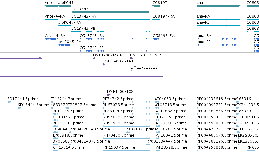Image resolution: width=259 pixels, height=152 pixels.
Task: Select the RP004381196.5prime EST label
Action: point(217,141)
